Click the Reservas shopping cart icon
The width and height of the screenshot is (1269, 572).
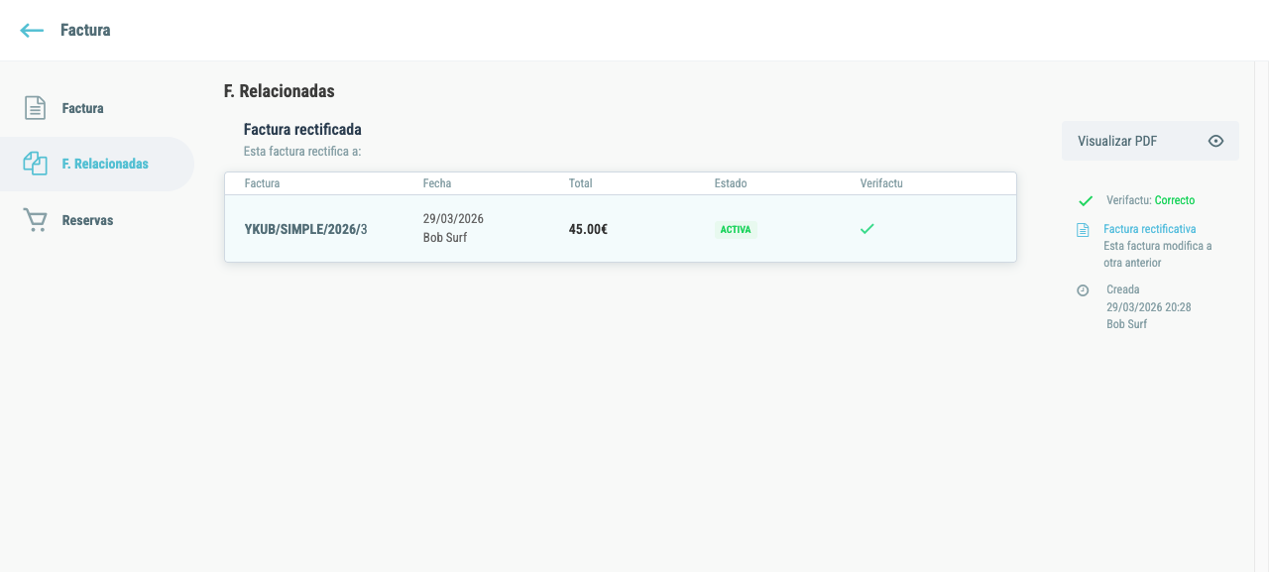point(35,220)
